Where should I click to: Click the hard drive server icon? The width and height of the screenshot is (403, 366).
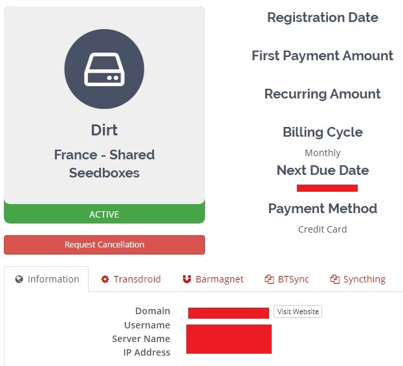[x=104, y=69]
